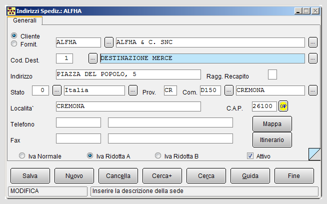Open lookup button after Stato code field
This screenshot has height=204, width=327.
tap(57, 90)
